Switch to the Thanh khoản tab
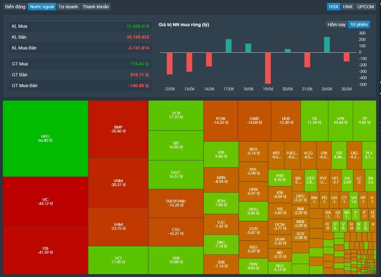 (x=96, y=7)
